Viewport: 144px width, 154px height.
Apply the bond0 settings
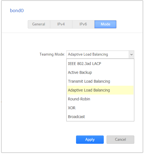[x=90, y=140]
